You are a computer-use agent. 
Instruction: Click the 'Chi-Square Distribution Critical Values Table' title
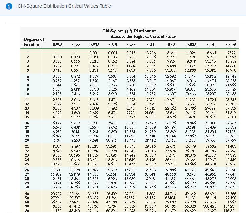point(64,6)
